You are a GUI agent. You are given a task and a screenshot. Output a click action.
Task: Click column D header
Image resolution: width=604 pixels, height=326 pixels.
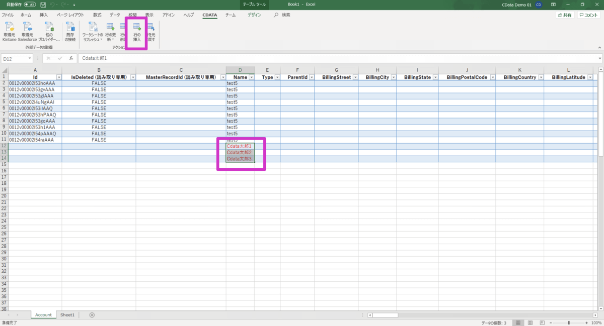point(240,70)
